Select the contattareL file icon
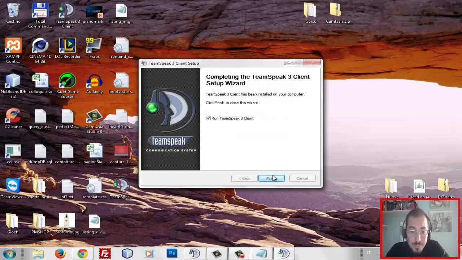Viewport: 462px width, 260px height. click(67, 153)
